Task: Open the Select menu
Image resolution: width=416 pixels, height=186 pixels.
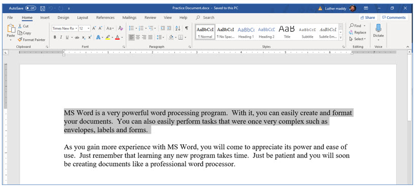Action: tap(358, 39)
